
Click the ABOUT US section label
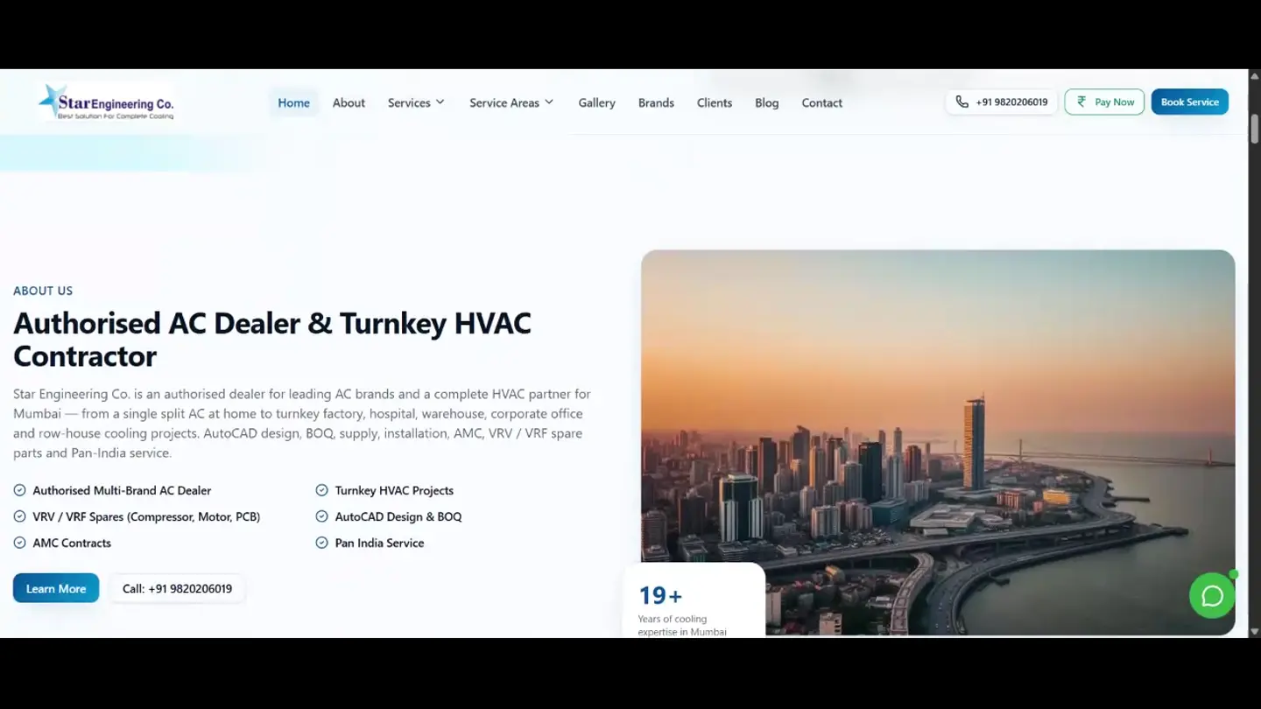[x=43, y=291]
